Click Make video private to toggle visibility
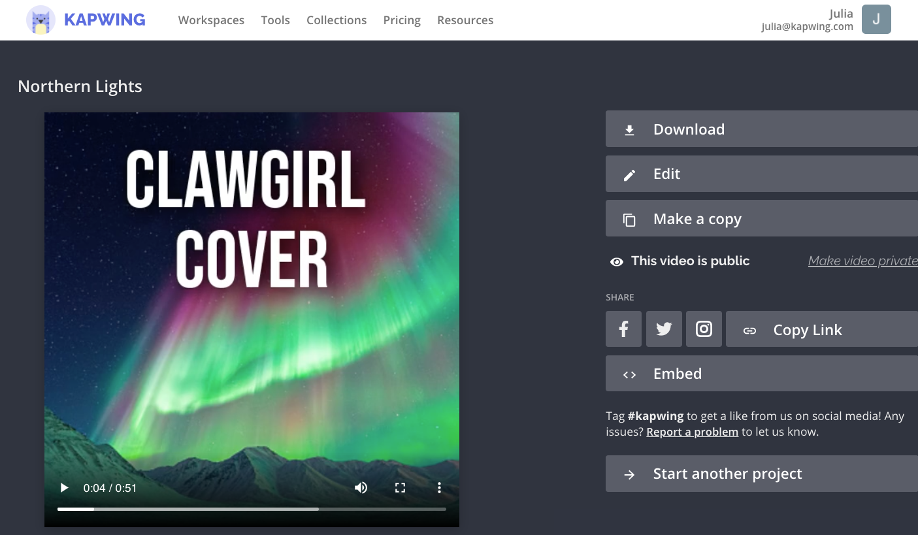Screen dimensions: 918x535 point(862,260)
